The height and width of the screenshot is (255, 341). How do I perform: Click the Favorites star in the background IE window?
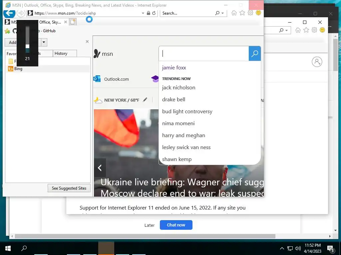306,30
